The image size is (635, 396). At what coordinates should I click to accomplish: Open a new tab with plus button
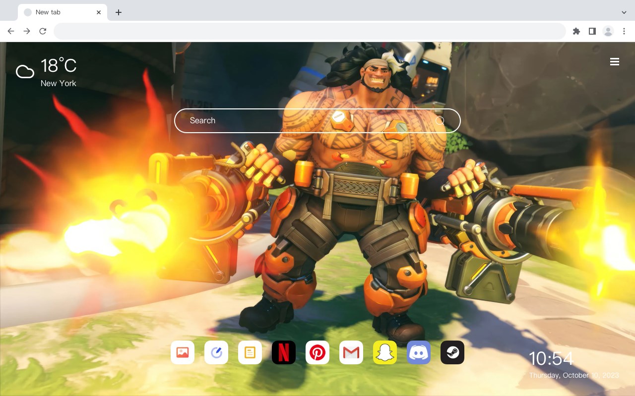(118, 12)
